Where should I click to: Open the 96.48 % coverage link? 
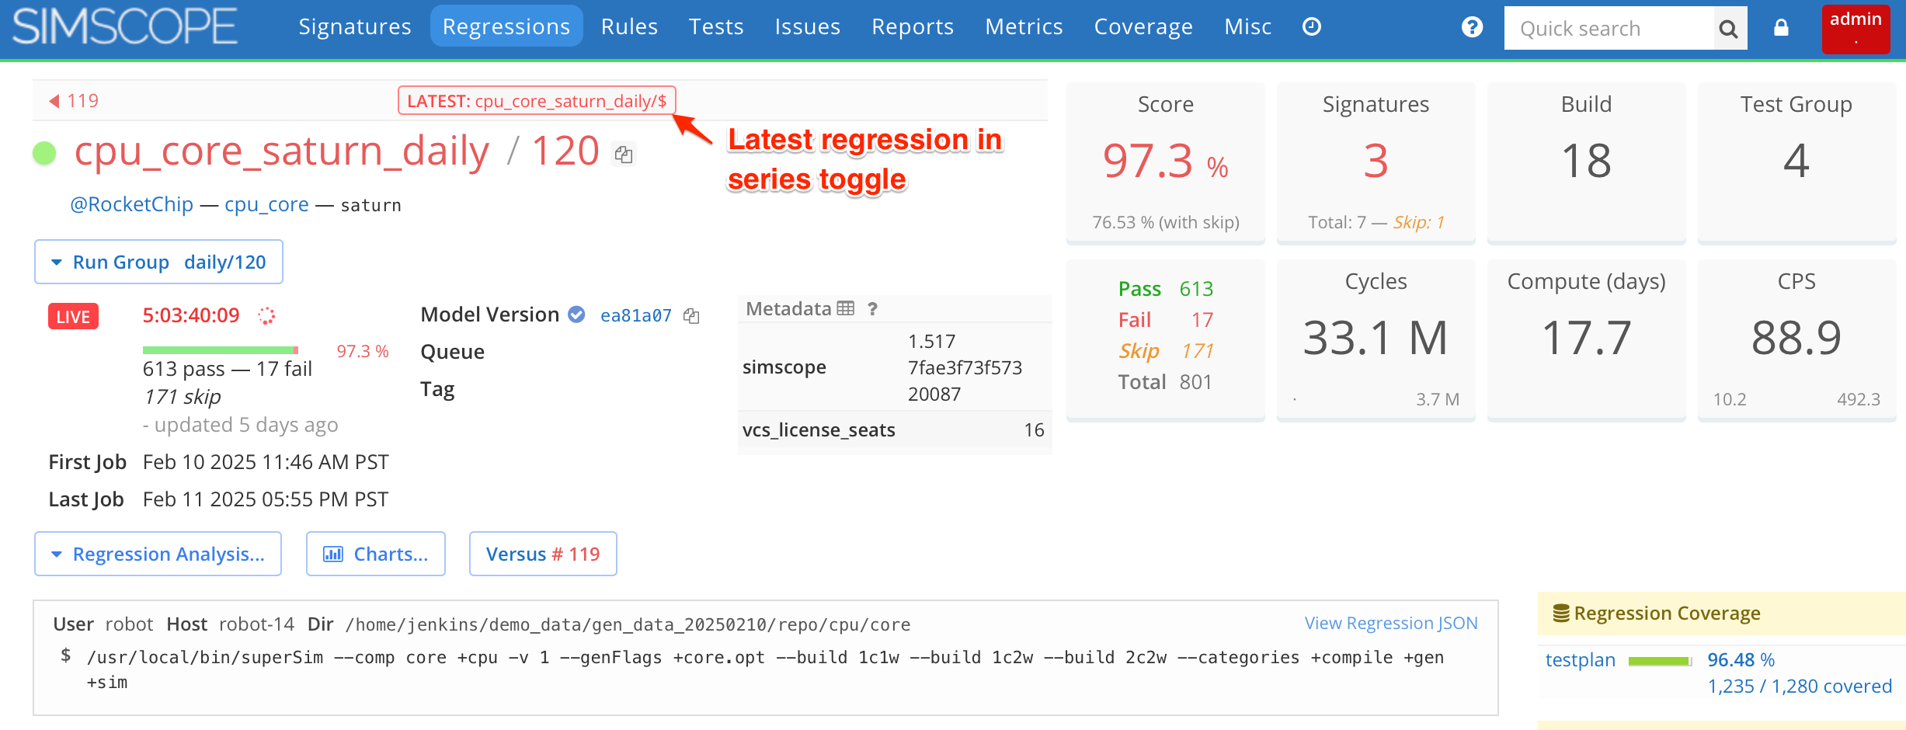click(1741, 660)
